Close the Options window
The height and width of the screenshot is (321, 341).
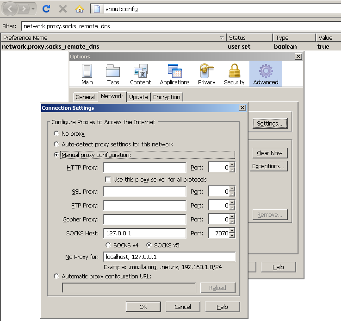298,57
